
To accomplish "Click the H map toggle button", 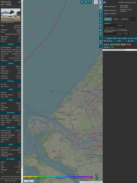I will click(x=86, y=2).
